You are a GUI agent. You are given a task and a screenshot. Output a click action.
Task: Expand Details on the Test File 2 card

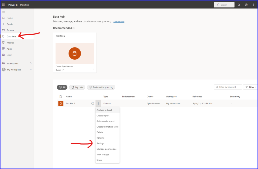(x=59, y=70)
